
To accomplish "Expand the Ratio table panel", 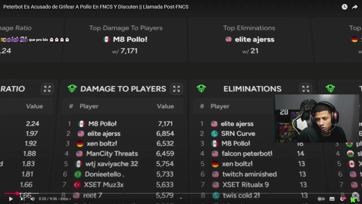I will pyautogui.click(x=47, y=89).
